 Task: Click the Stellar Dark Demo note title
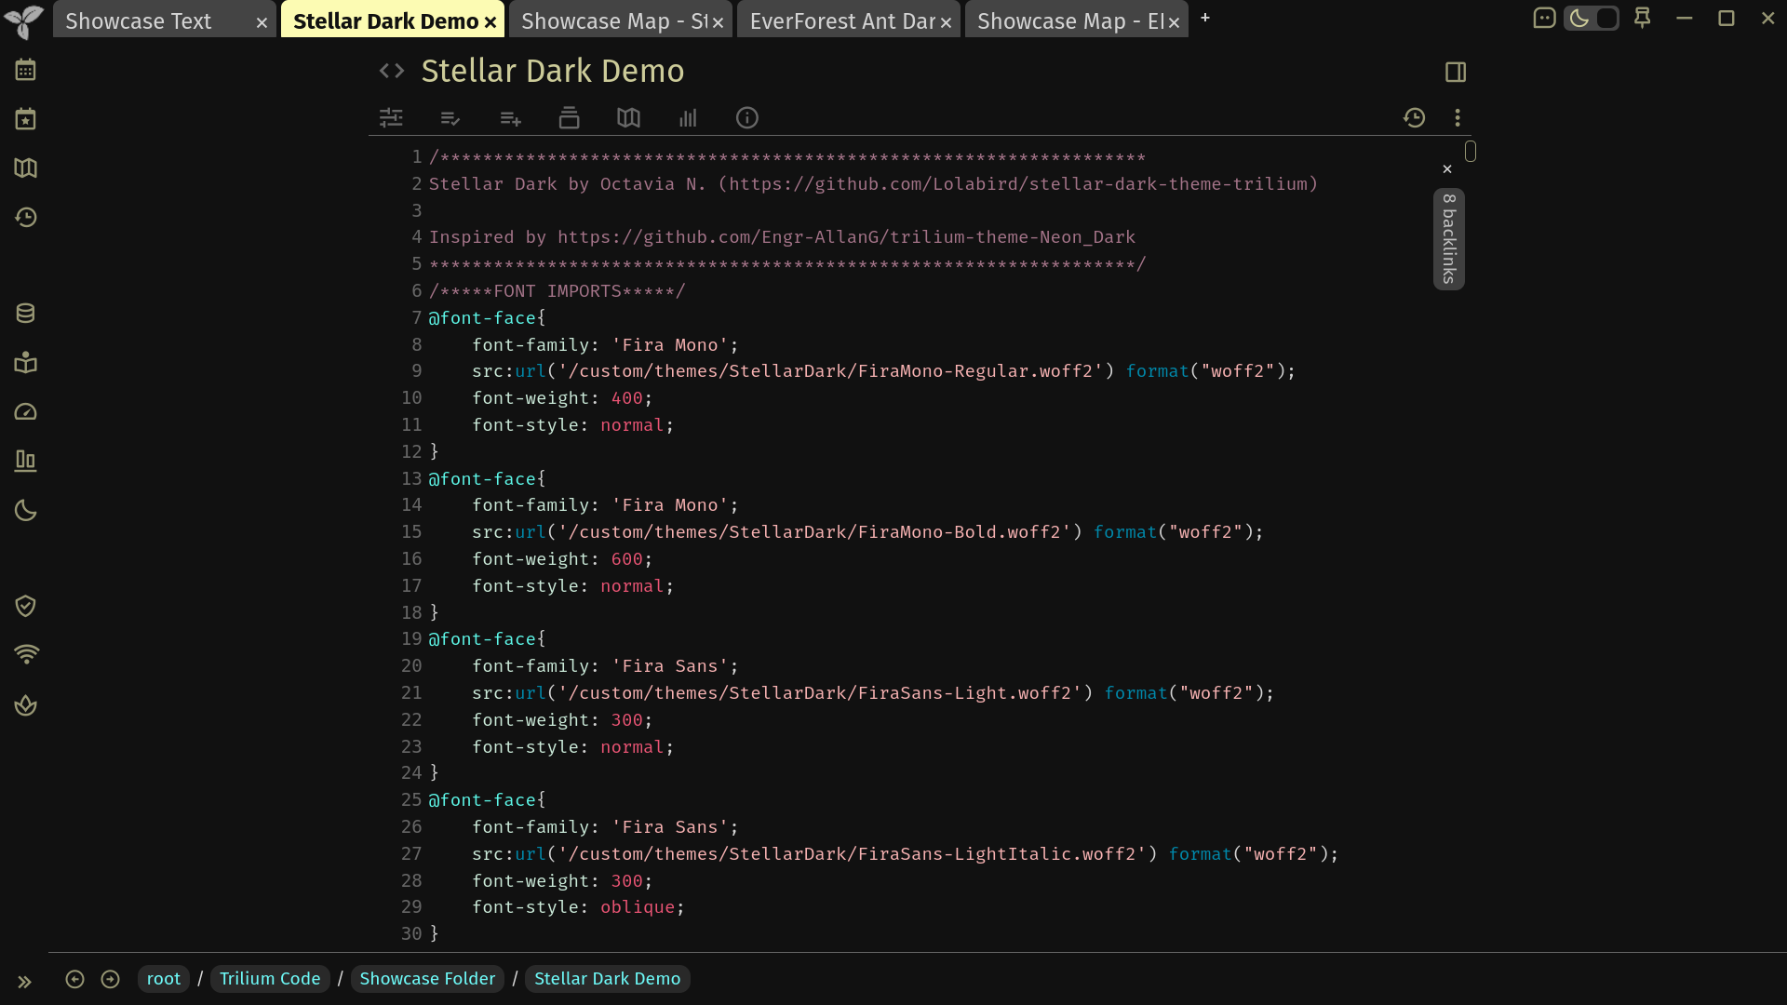tap(553, 71)
